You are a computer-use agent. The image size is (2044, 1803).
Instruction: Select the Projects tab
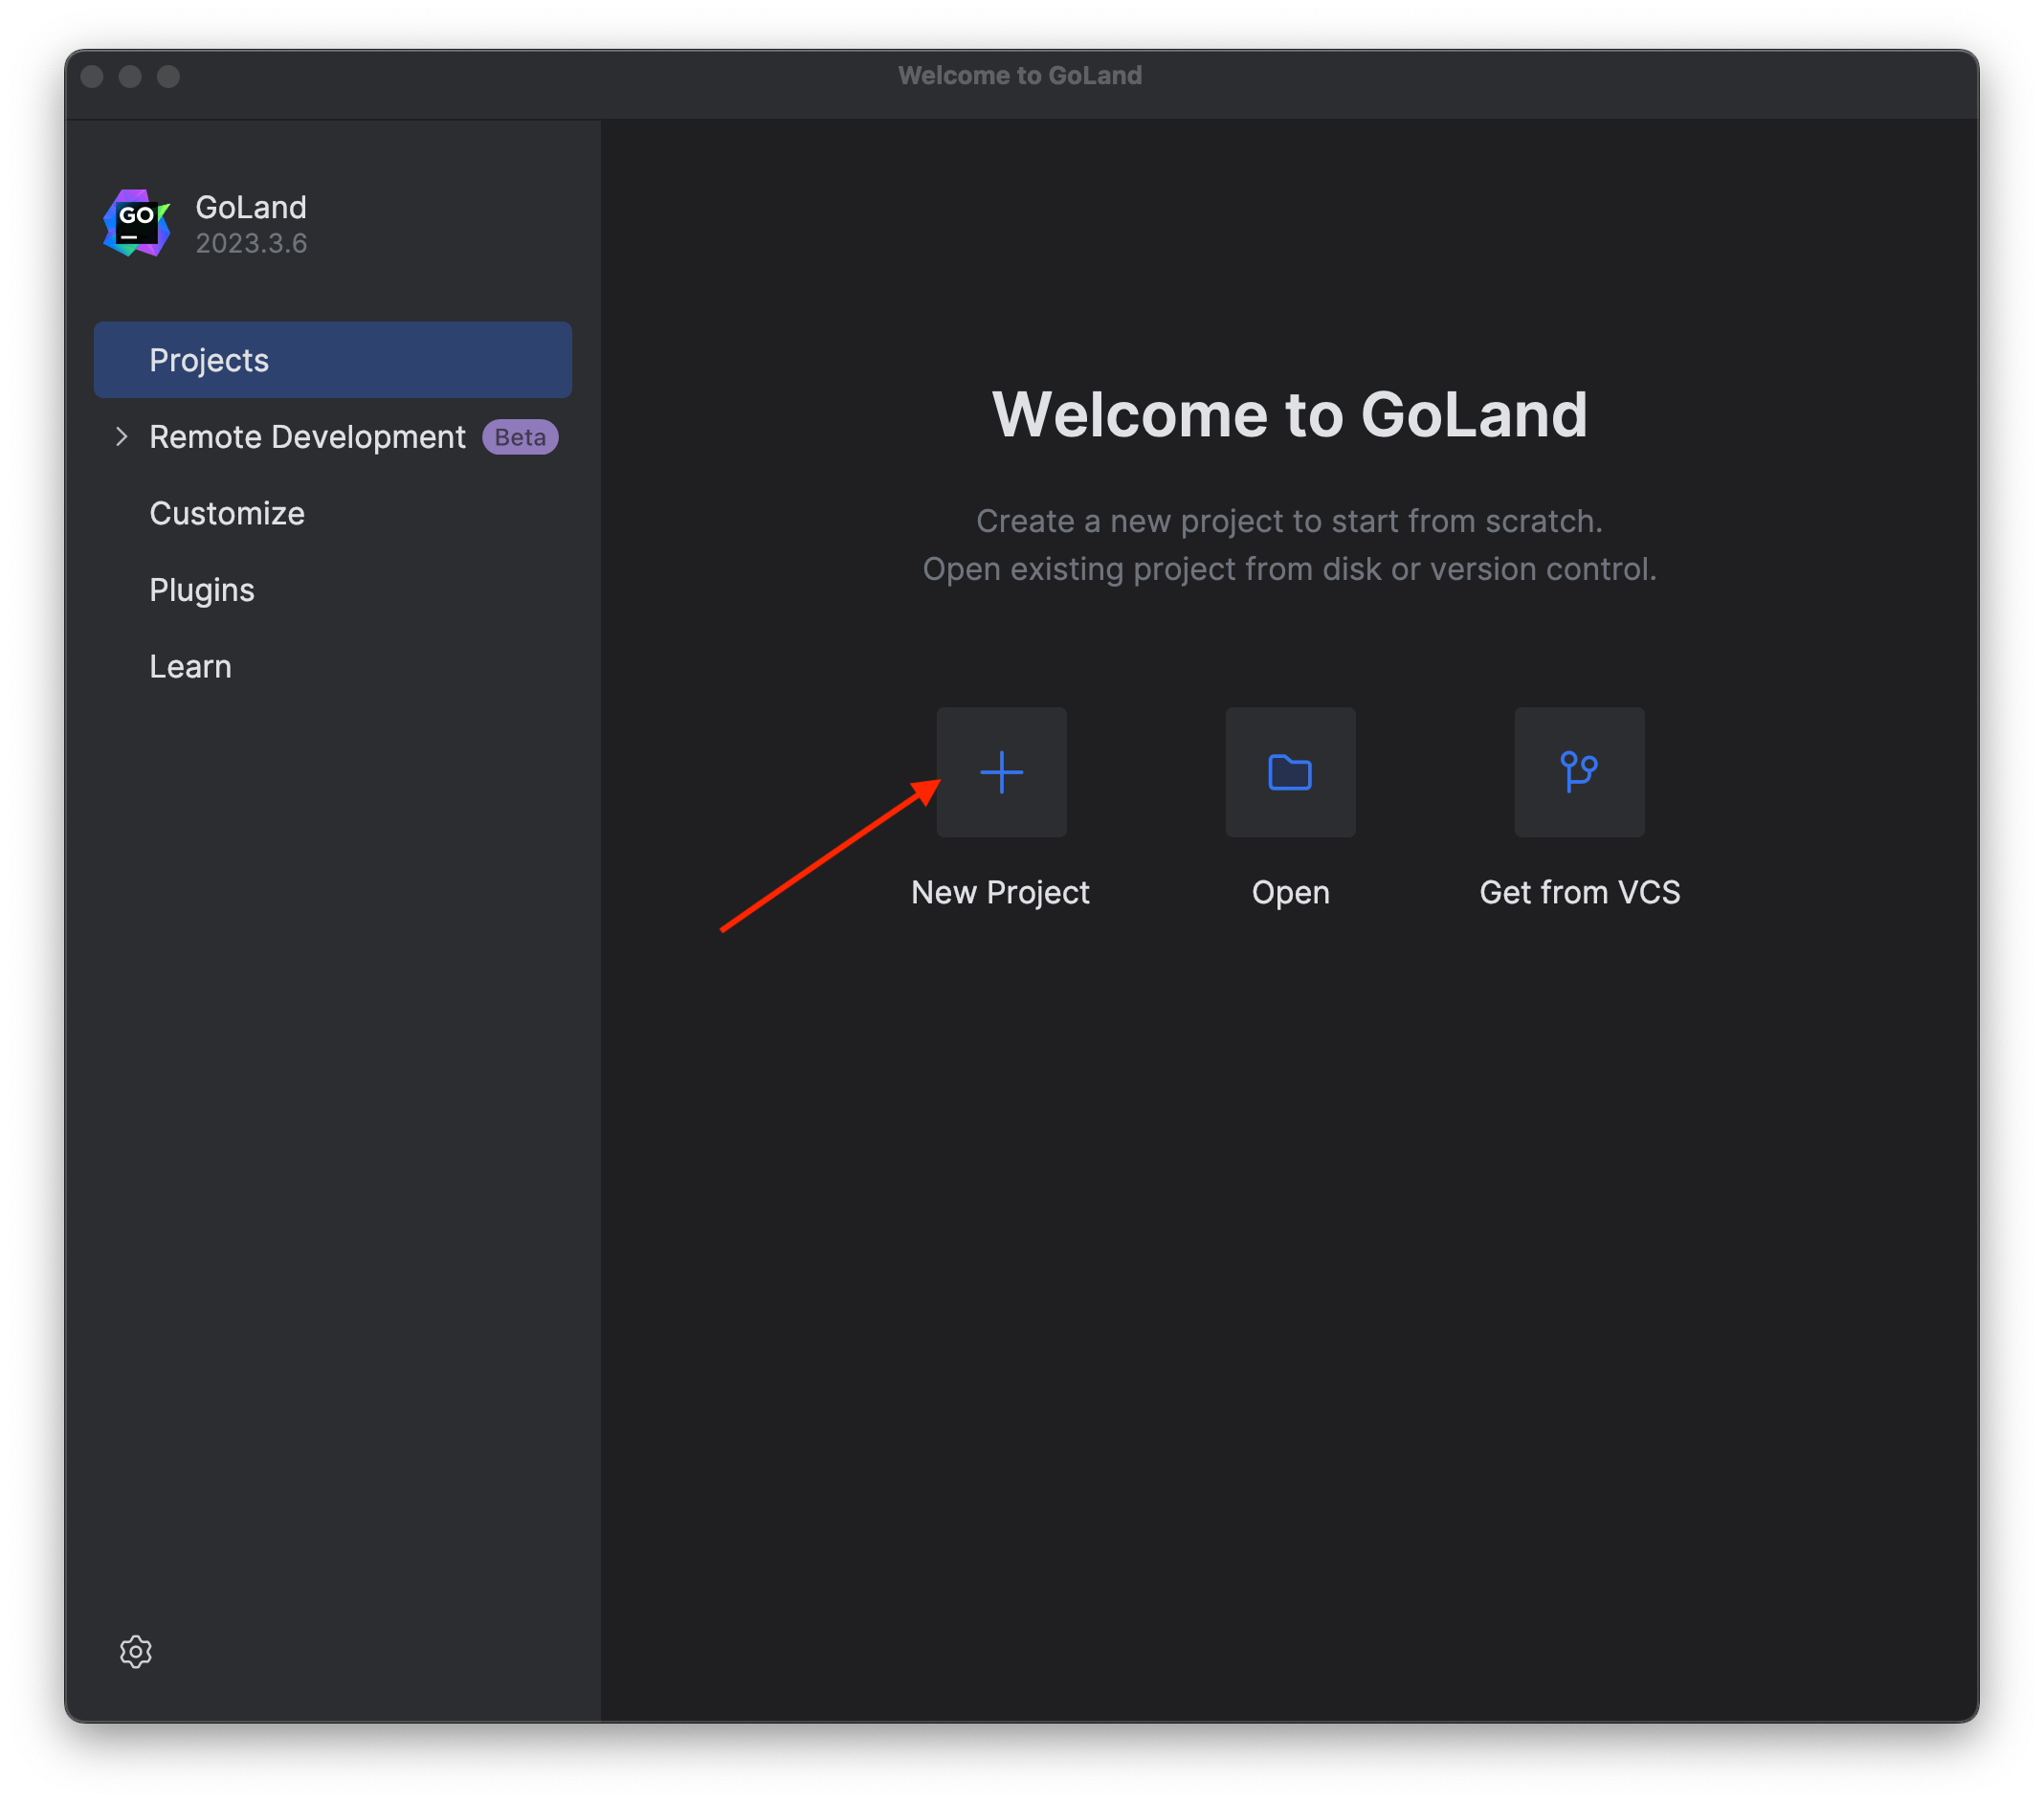coord(332,360)
